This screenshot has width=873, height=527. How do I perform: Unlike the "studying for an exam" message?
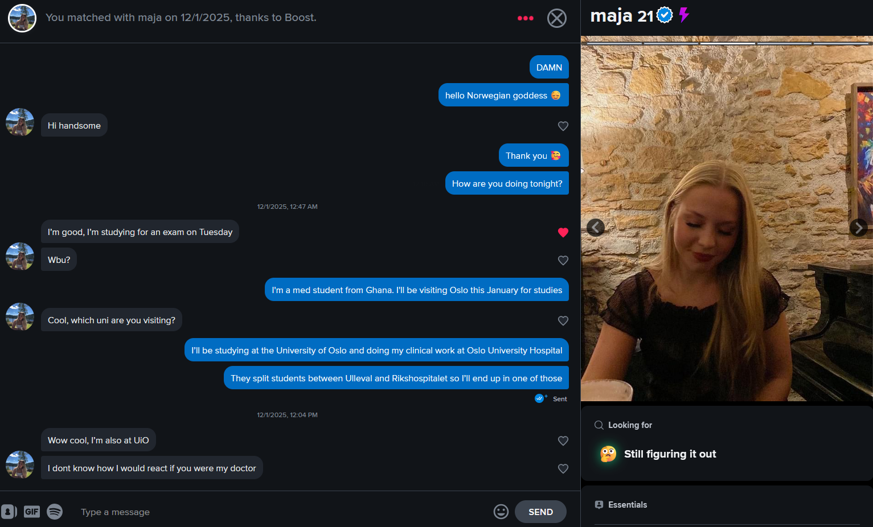coord(563,232)
